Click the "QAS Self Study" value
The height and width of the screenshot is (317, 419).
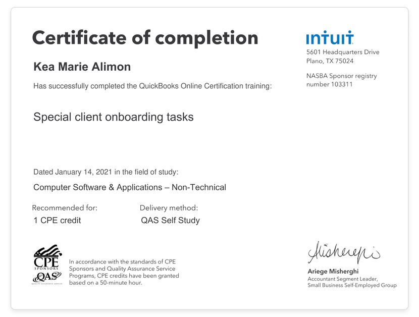[170, 220]
